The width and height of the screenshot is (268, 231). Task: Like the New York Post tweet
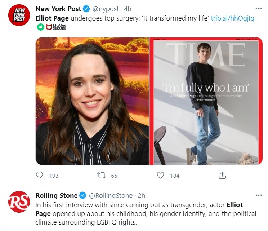click(x=160, y=176)
